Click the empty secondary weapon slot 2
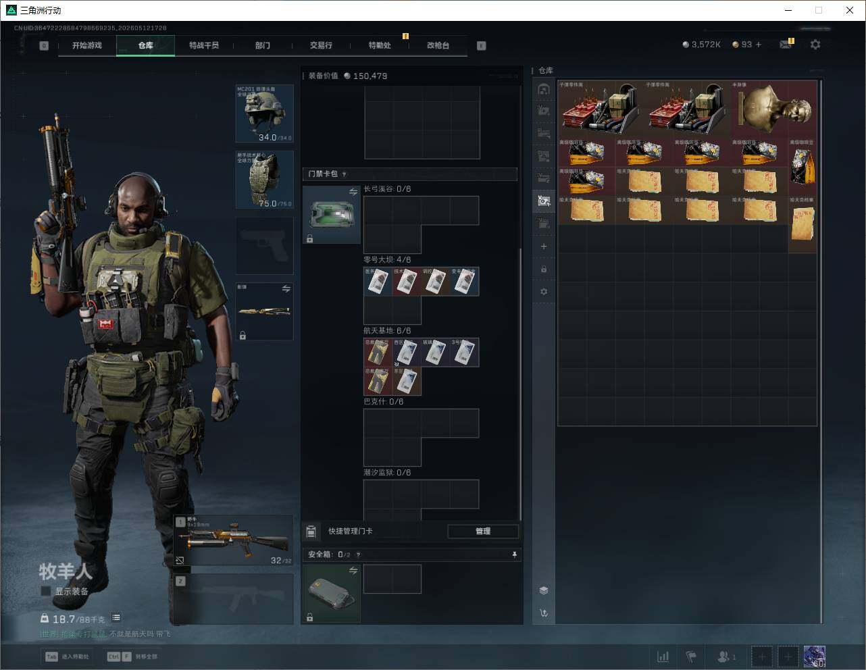The height and width of the screenshot is (670, 866). [233, 598]
